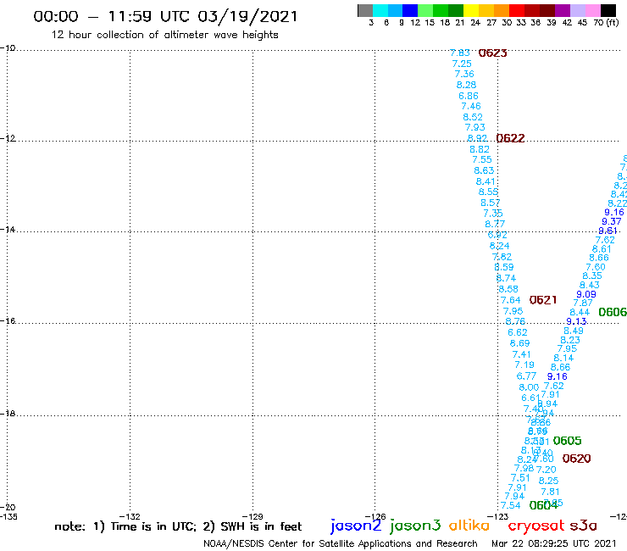Click the wave height value 6.77
Screen dimensions: 627x551
coord(526,376)
